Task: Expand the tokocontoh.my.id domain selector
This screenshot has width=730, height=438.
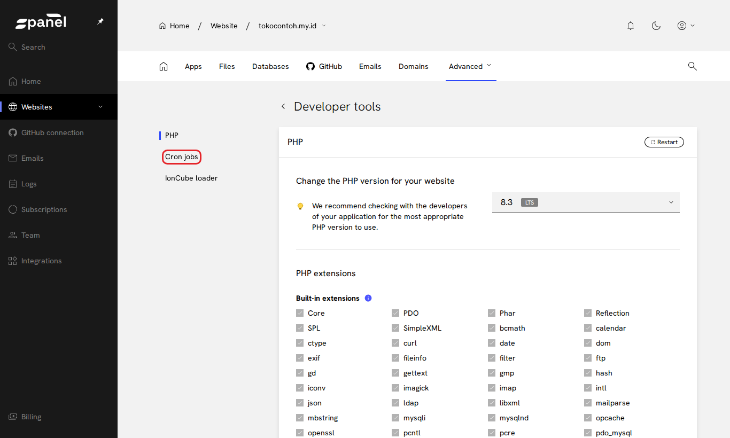Action: (x=292, y=26)
